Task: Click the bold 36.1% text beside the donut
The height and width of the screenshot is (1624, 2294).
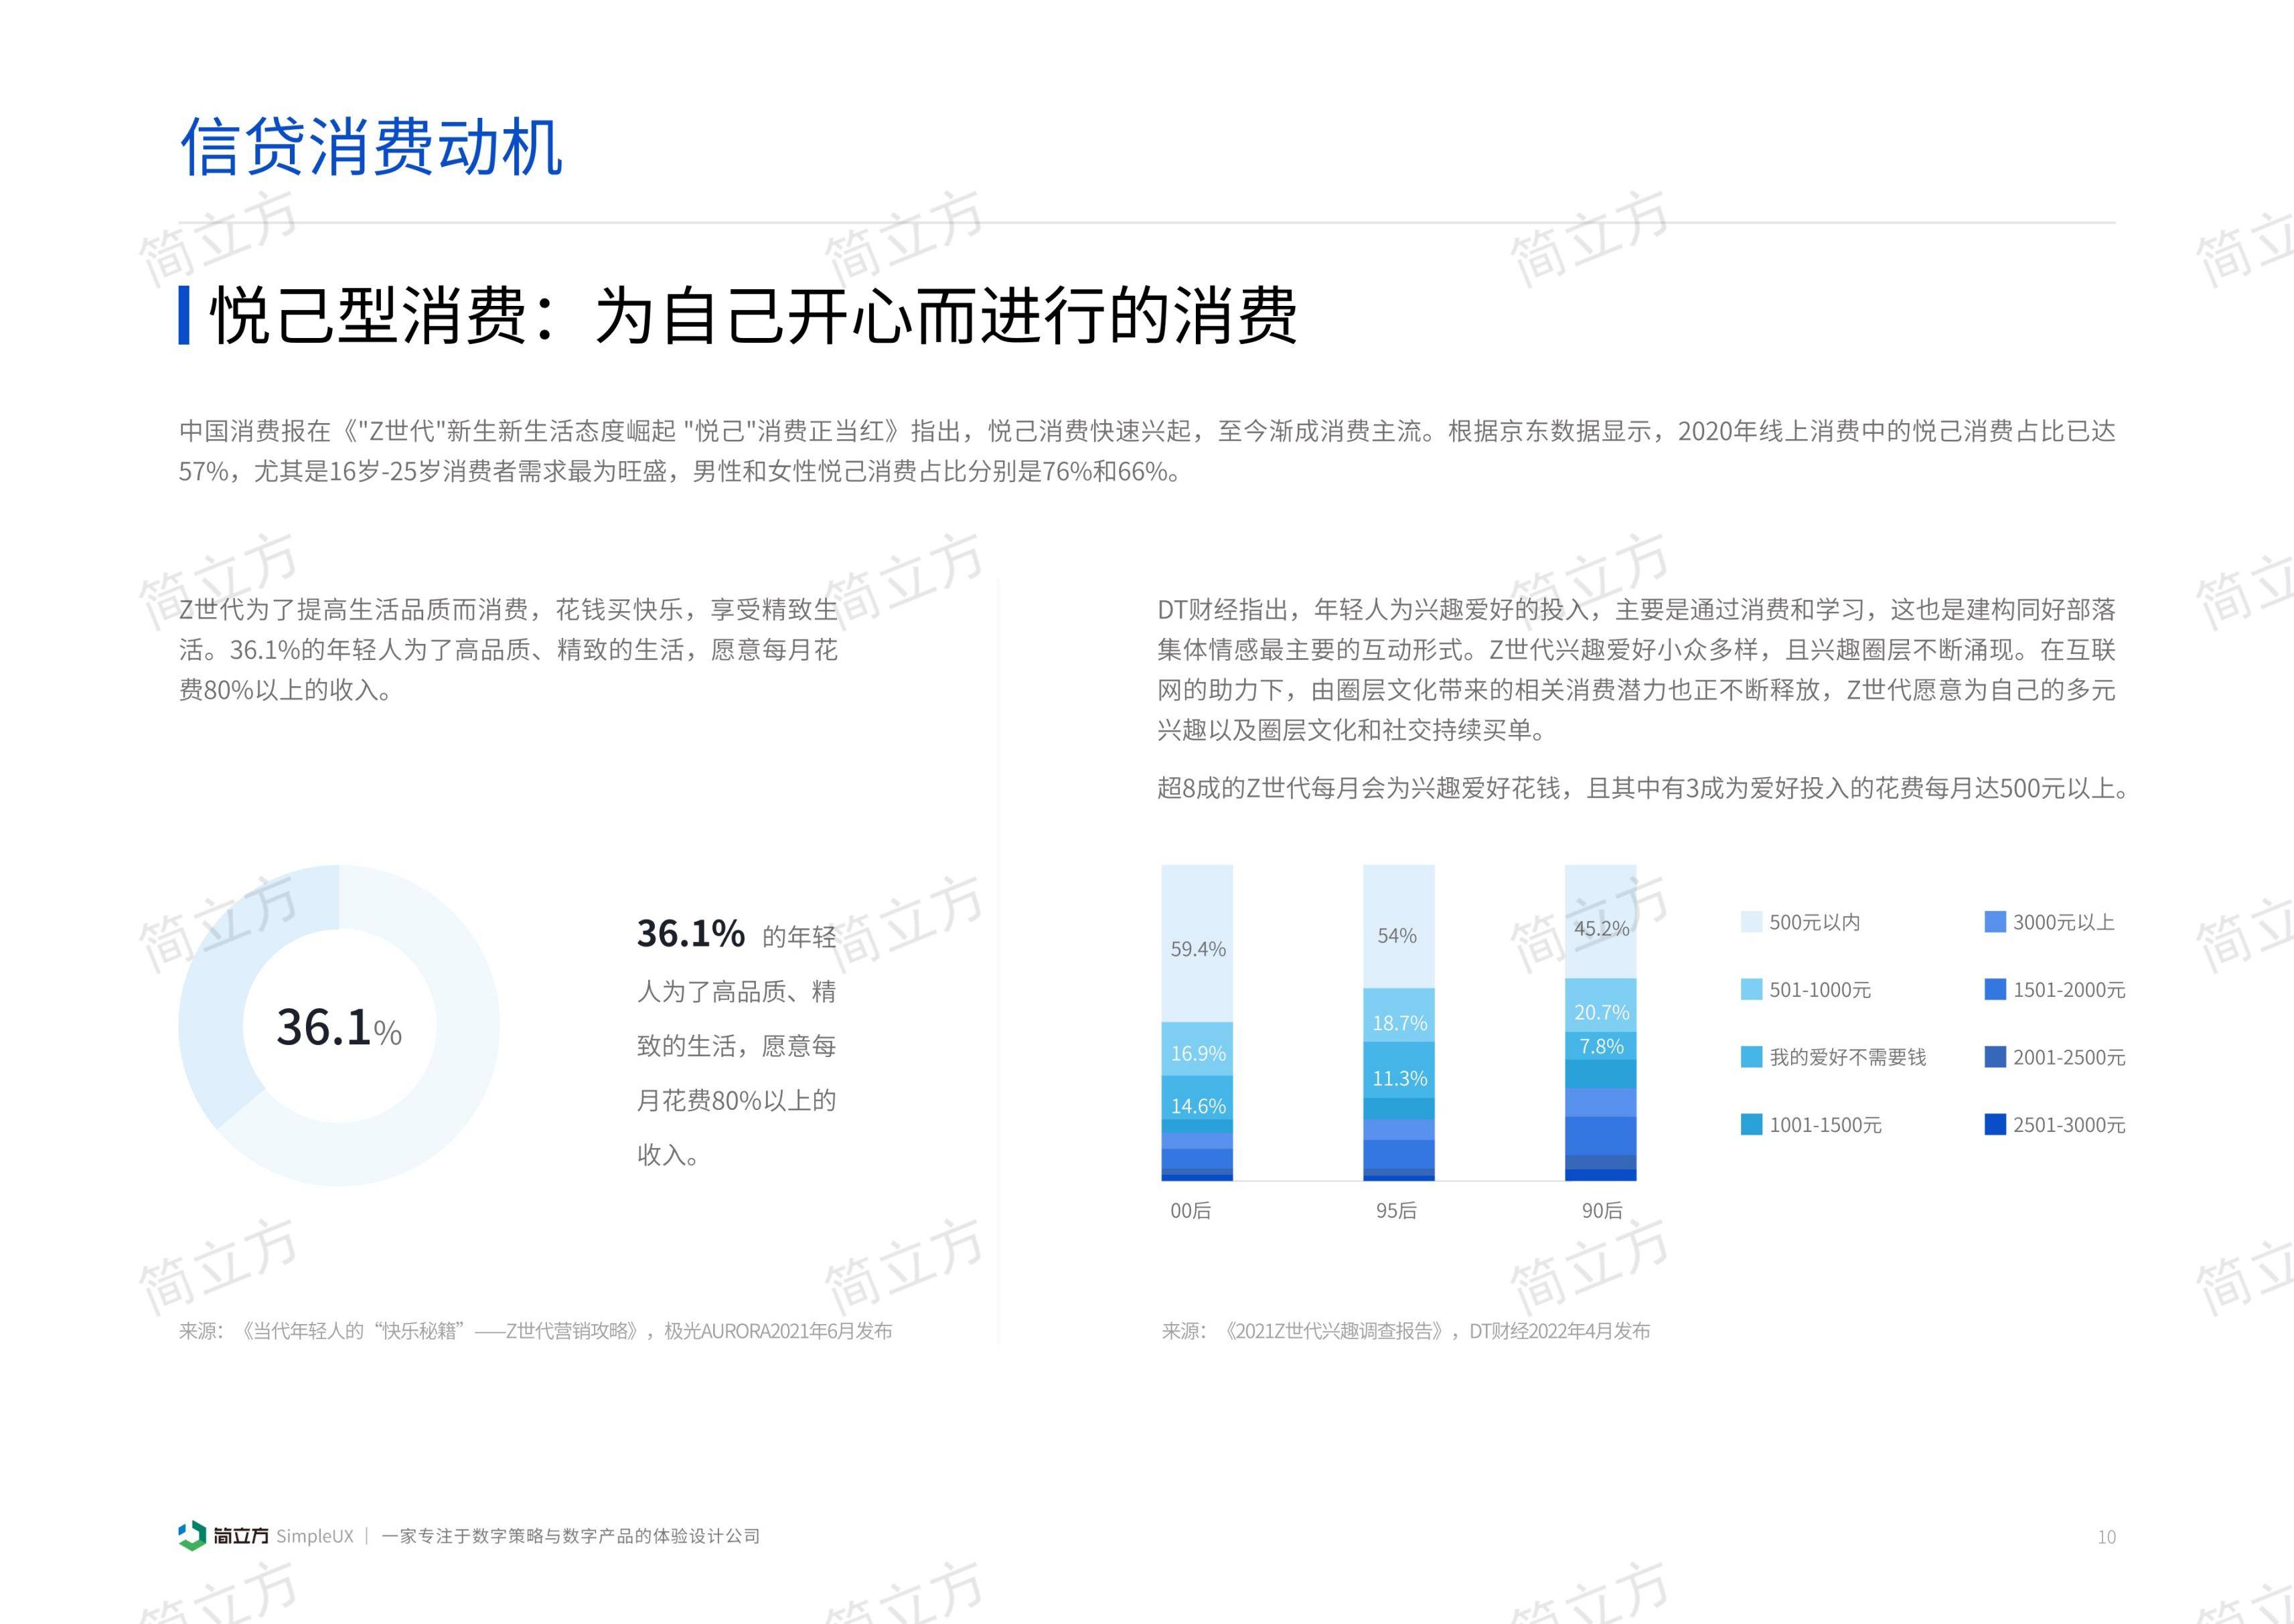Action: [x=691, y=933]
